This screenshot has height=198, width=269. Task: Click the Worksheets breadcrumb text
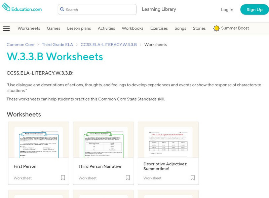pyautogui.click(x=155, y=45)
